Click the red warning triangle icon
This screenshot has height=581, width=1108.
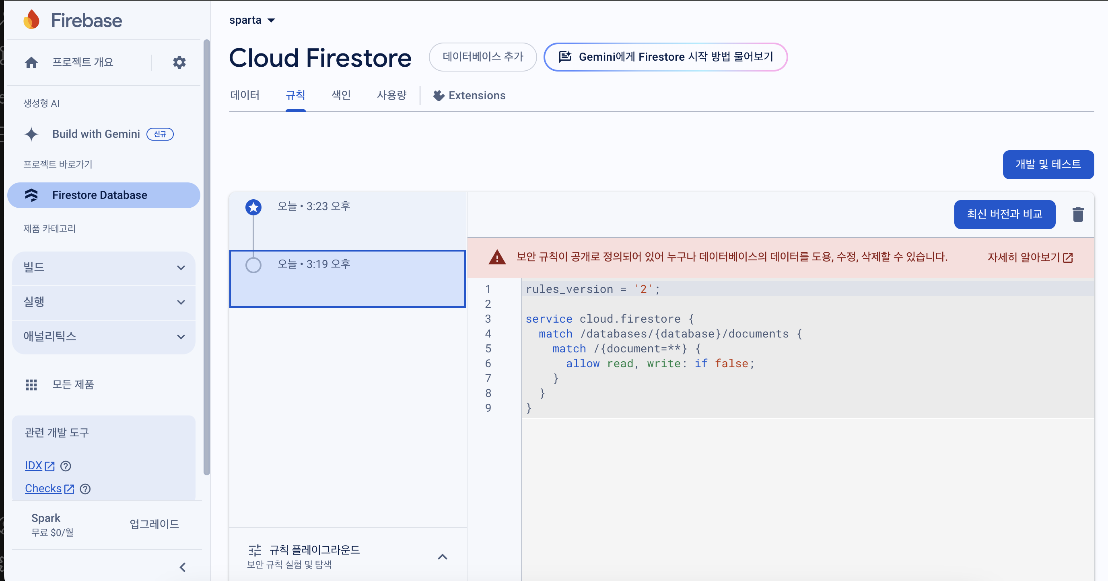click(497, 257)
